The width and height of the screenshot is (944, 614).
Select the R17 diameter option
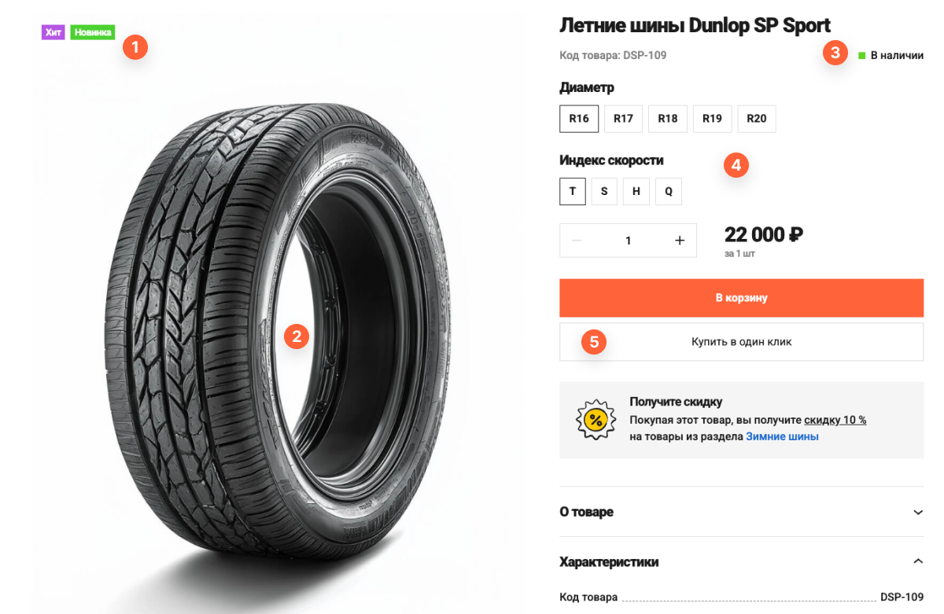click(623, 119)
